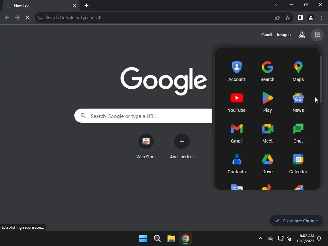This screenshot has height=246, width=328.
Task: Select the New Tab tab
Action: (x=41, y=5)
